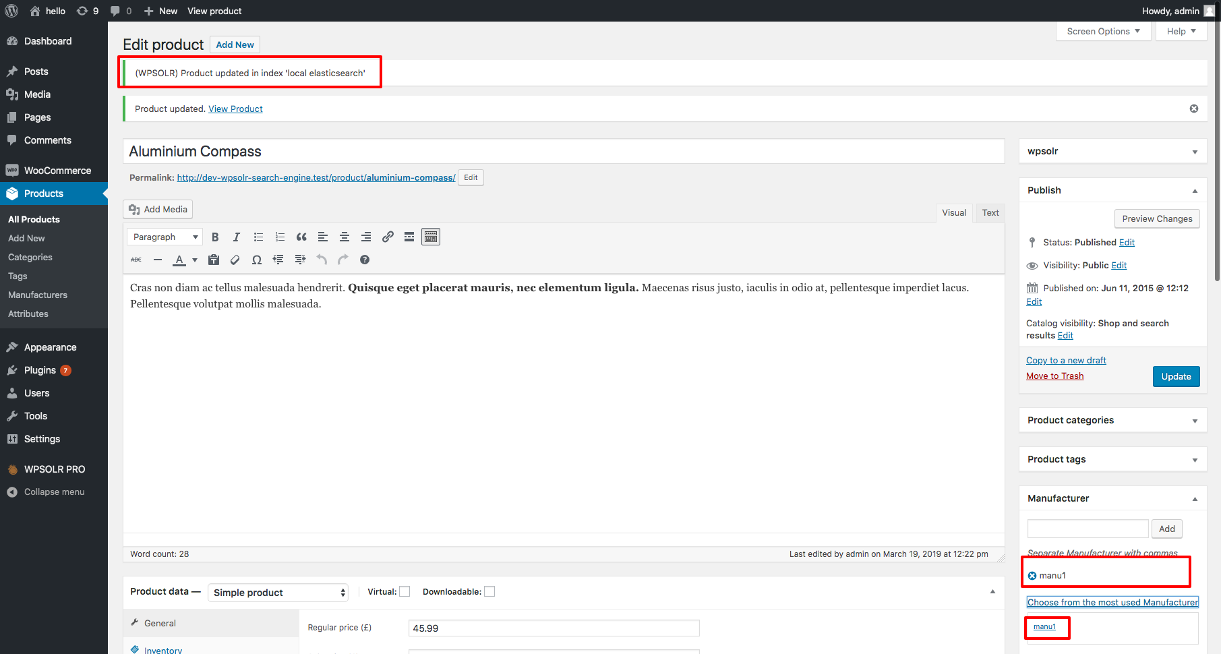Insert a bulleted list

(x=258, y=237)
